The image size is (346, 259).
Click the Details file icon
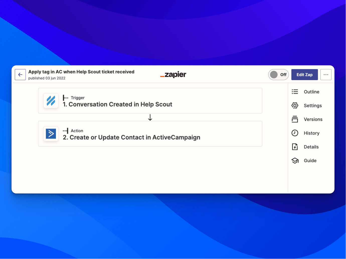point(295,147)
